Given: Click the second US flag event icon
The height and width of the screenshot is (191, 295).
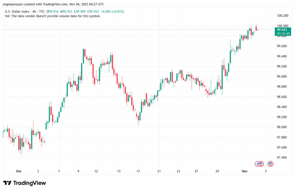Looking at the screenshot, I should 270,164.
